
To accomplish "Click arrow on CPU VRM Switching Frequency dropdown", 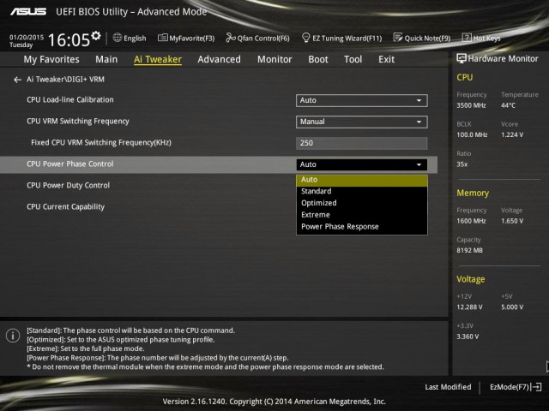I will 419,122.
